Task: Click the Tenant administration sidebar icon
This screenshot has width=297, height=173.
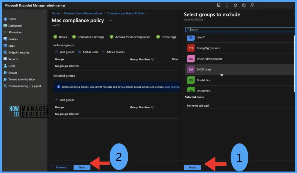Action: pos(5,79)
